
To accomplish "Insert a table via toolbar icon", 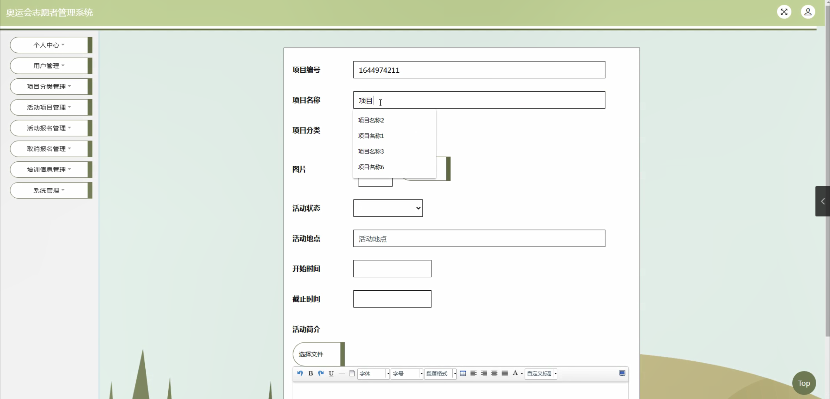I will 463,373.
